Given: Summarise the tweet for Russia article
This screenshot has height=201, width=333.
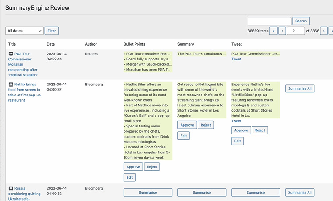Looking at the screenshot, I should [256, 193].
